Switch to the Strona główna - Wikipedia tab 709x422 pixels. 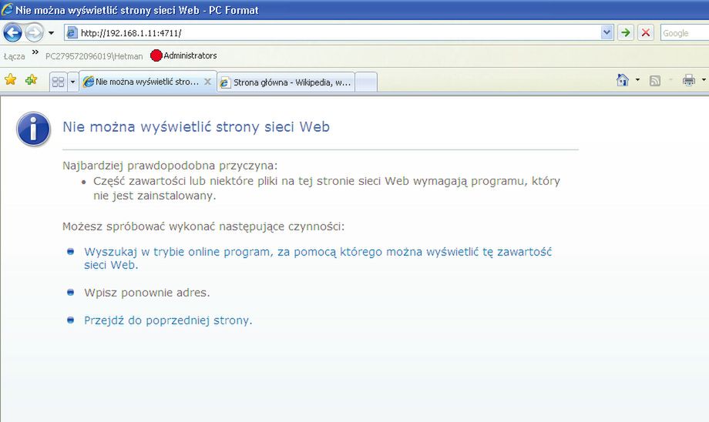[x=286, y=82]
